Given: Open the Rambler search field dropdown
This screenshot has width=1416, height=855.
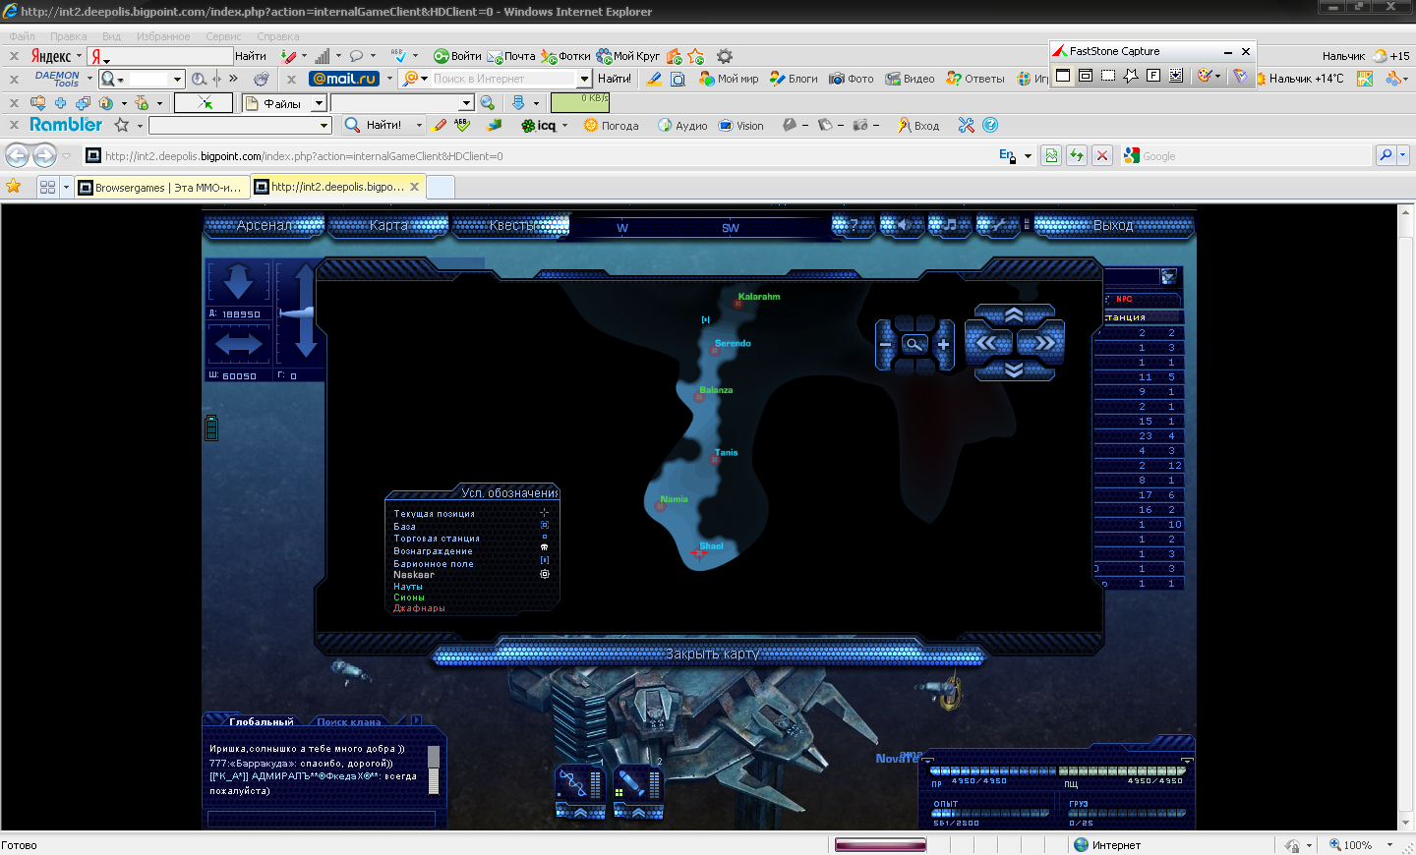Looking at the screenshot, I should [x=324, y=126].
